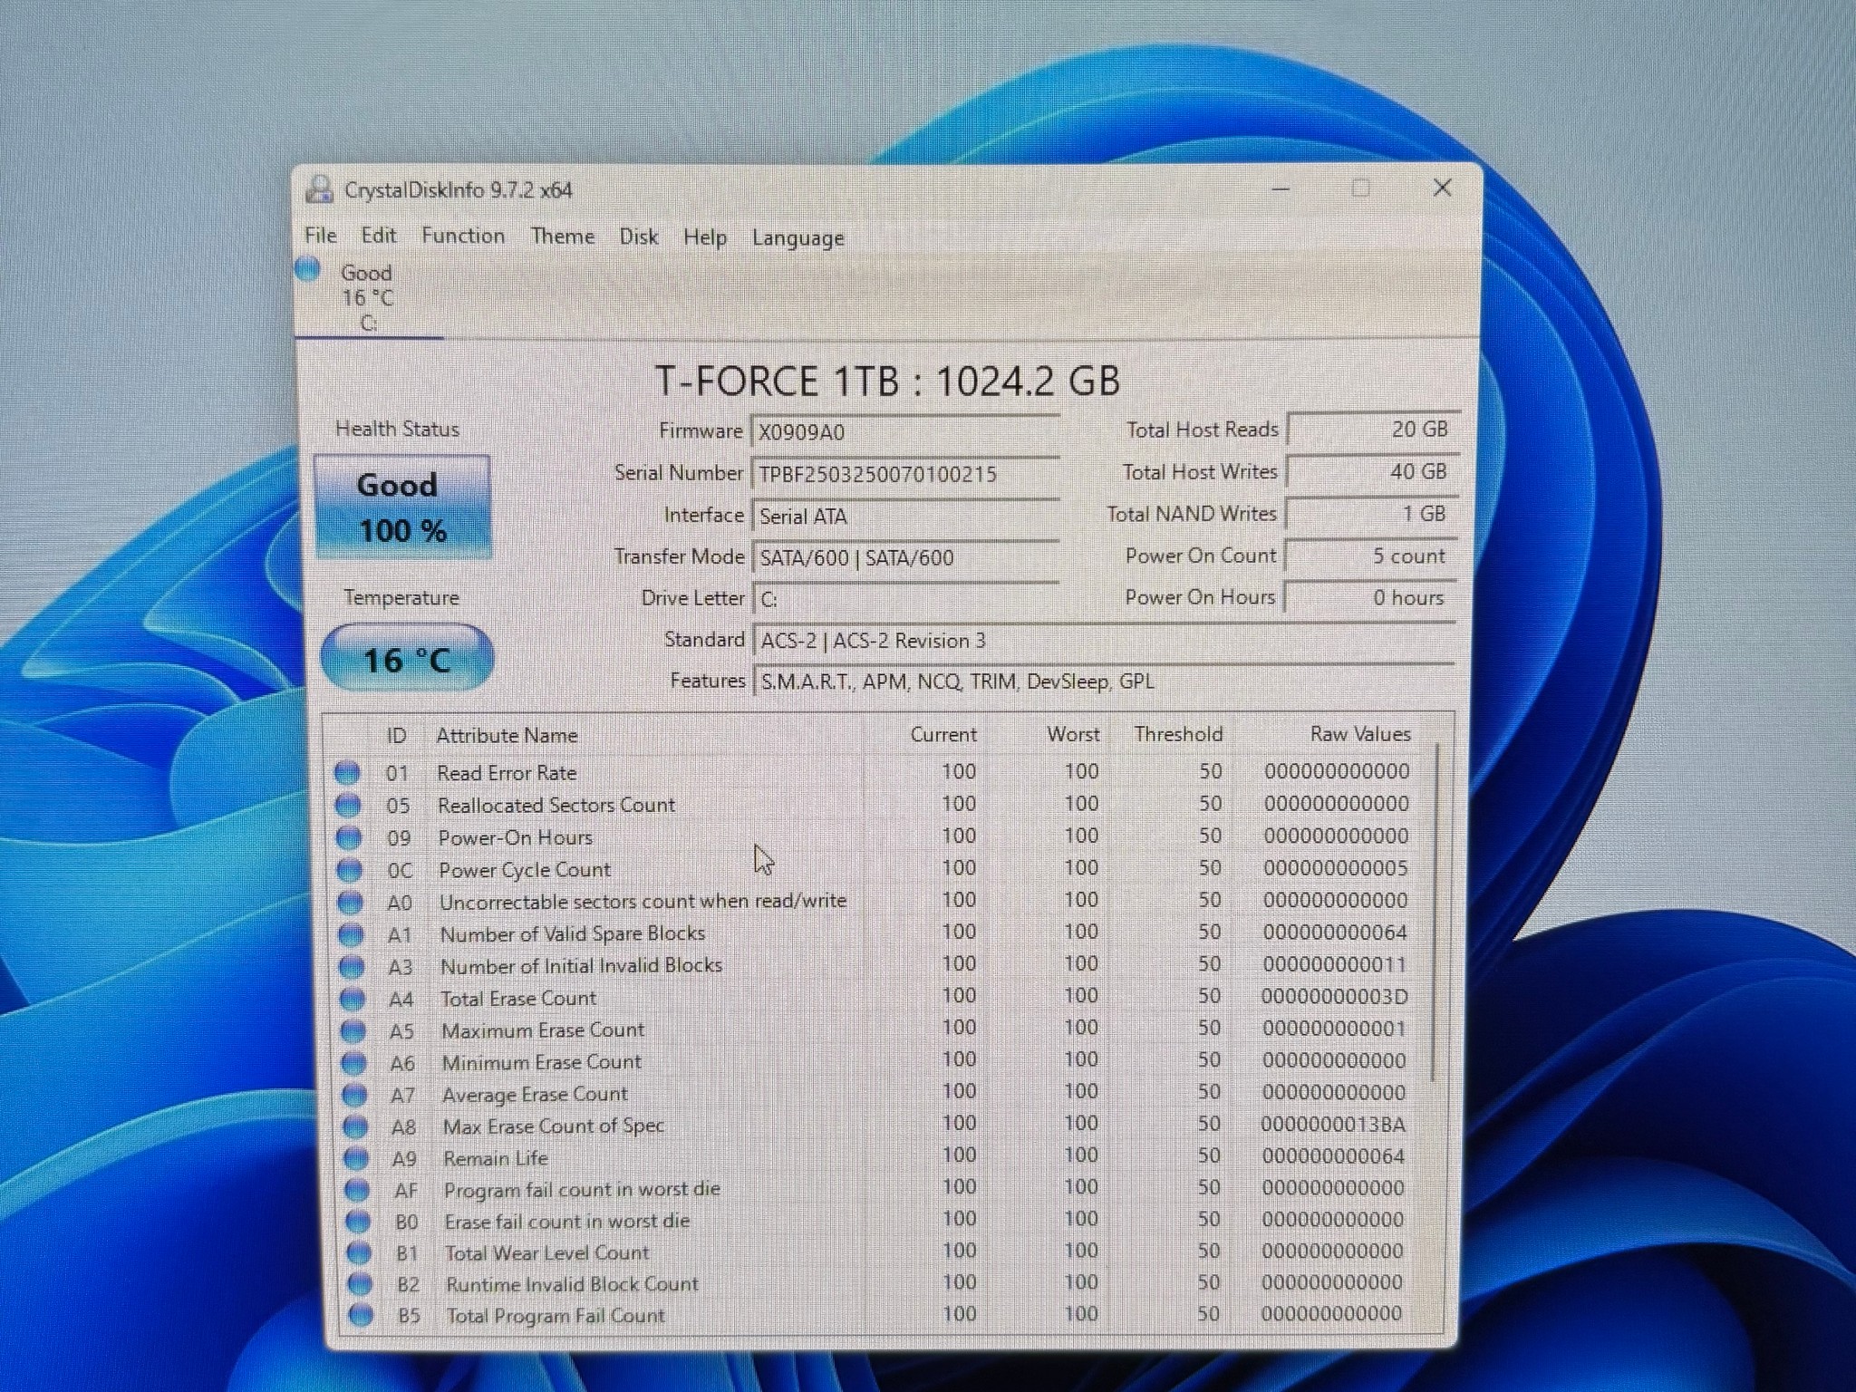Click the attribute list vertical scrollbar
Viewport: 1856px width, 1392px height.
[1435, 913]
